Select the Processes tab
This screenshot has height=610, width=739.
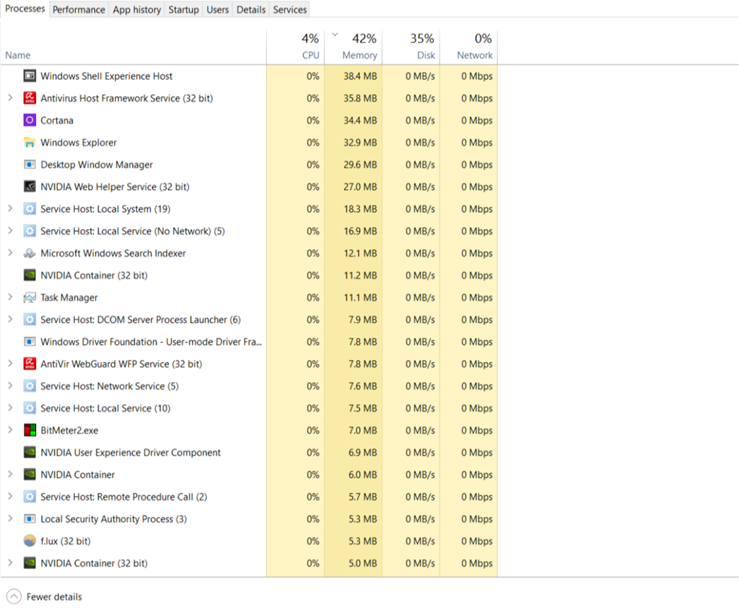[25, 9]
